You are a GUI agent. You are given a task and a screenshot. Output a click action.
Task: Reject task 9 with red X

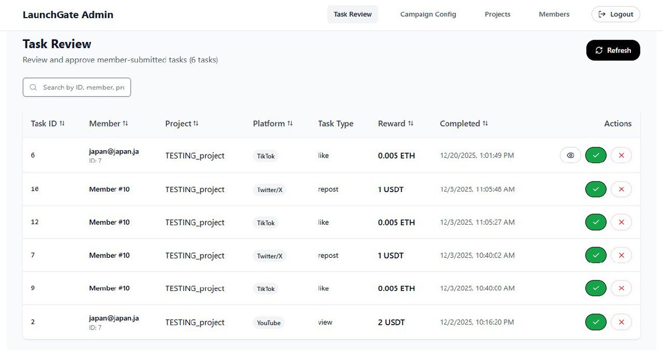tap(621, 288)
